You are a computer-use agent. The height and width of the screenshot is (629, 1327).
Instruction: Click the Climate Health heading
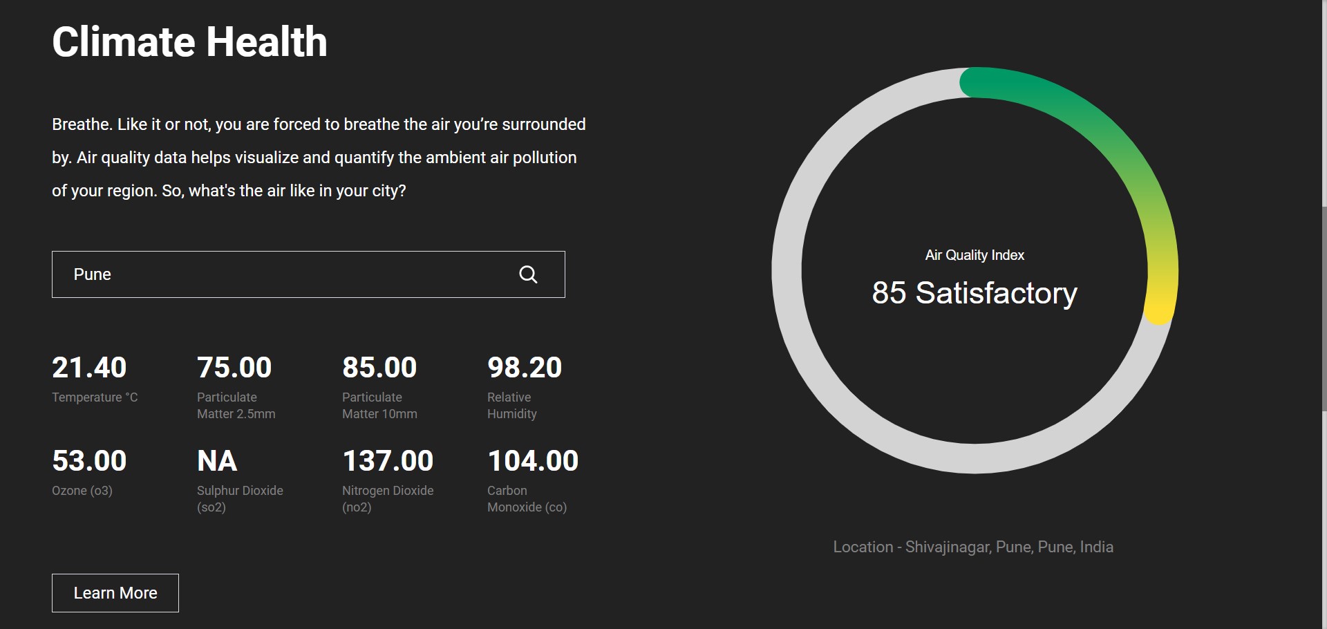189,41
